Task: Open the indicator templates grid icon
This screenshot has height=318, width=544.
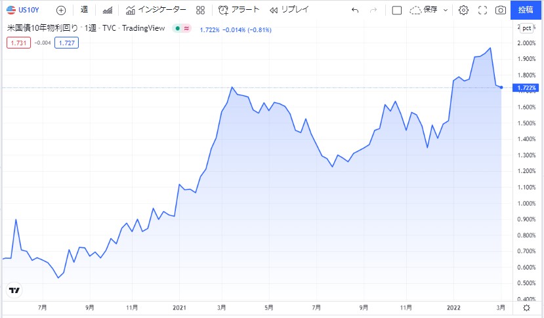Action: click(x=201, y=10)
